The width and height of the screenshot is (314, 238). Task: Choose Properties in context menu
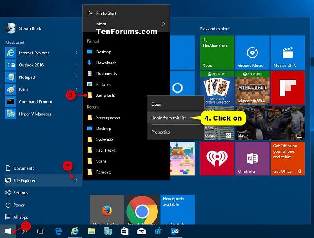point(175,132)
